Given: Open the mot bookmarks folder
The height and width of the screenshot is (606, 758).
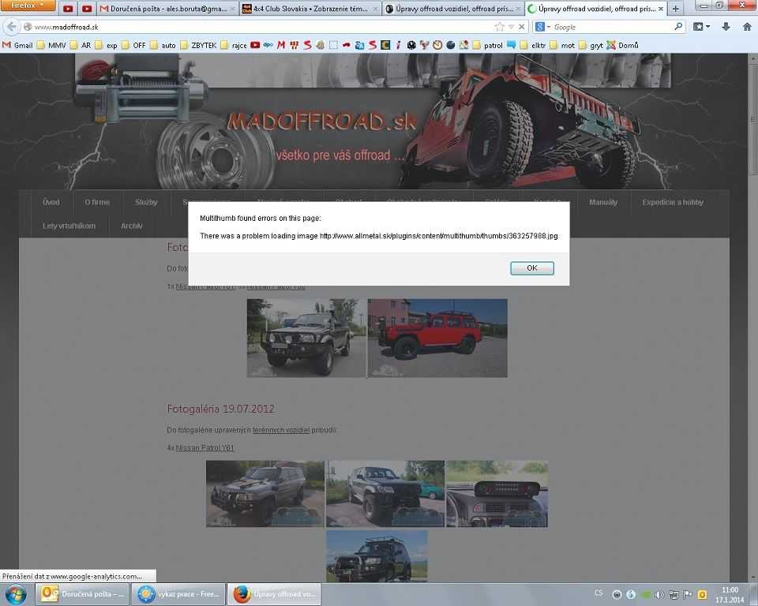Looking at the screenshot, I should click(562, 46).
